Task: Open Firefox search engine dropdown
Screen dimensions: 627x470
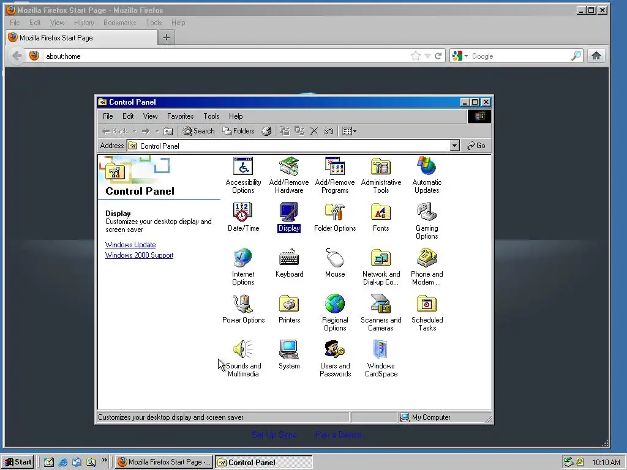Action: coord(466,56)
